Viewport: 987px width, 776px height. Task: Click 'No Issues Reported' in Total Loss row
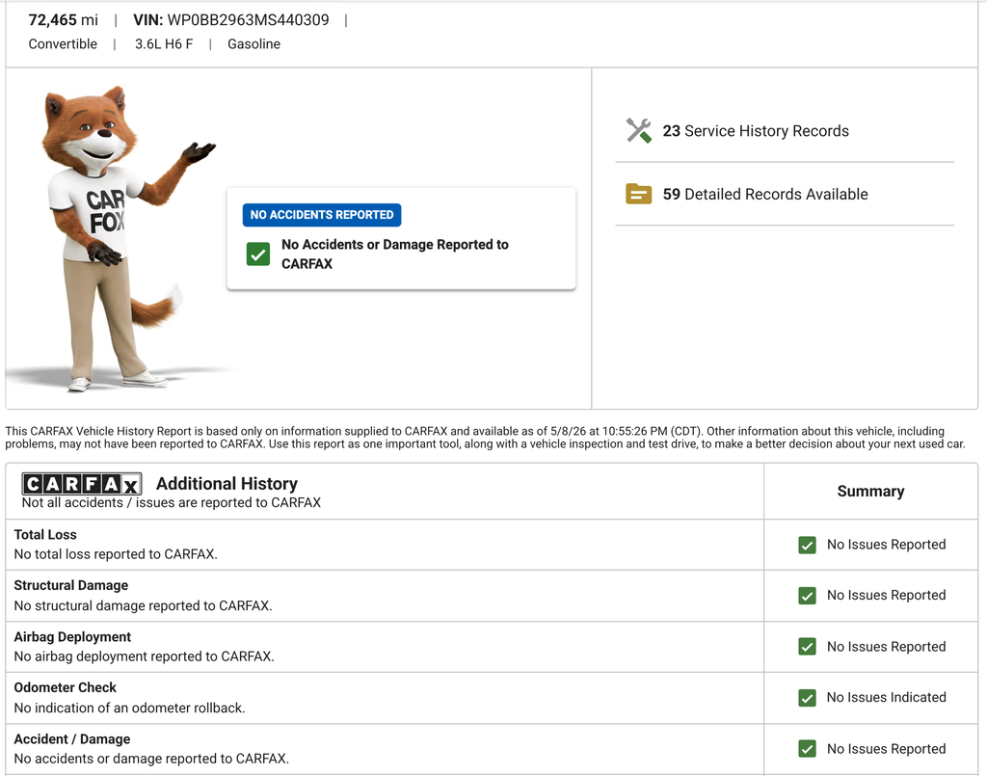point(887,545)
